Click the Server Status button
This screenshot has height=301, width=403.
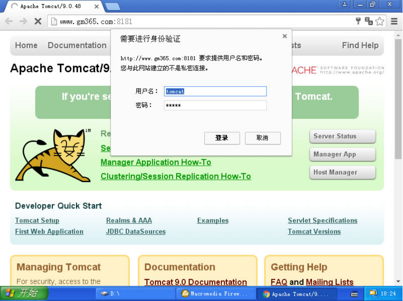[x=343, y=136]
